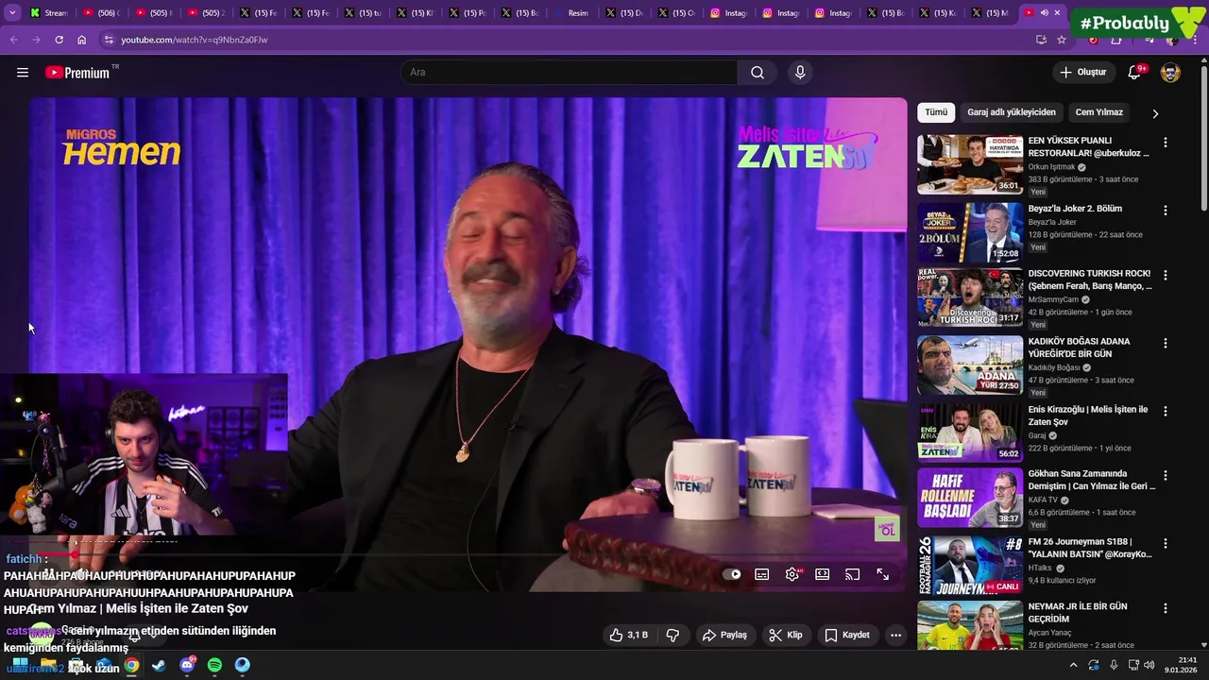Click the YouTube search field Ara
Viewport: 1209px width, 680px height.
coord(569,73)
